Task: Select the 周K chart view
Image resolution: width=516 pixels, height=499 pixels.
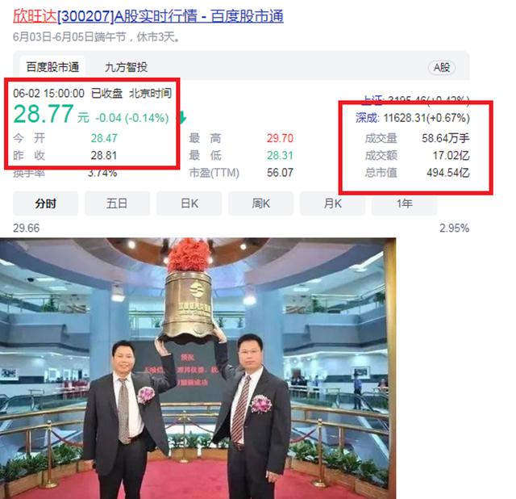Action: tap(261, 203)
